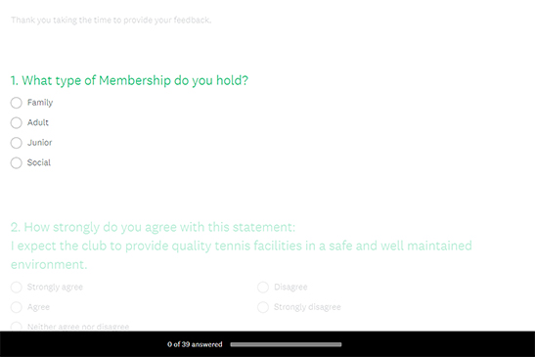Select the Disagree radio button
Screen dimensions: 535x357
tap(263, 288)
